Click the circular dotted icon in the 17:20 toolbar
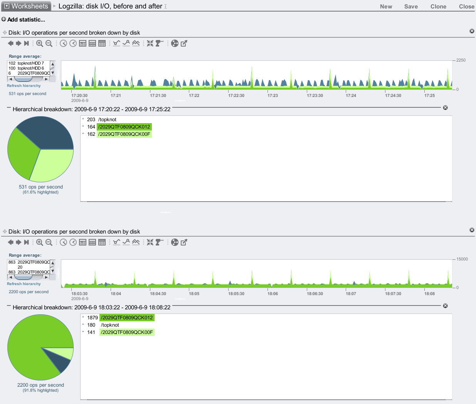This screenshot has width=476, height=404. (175, 43)
